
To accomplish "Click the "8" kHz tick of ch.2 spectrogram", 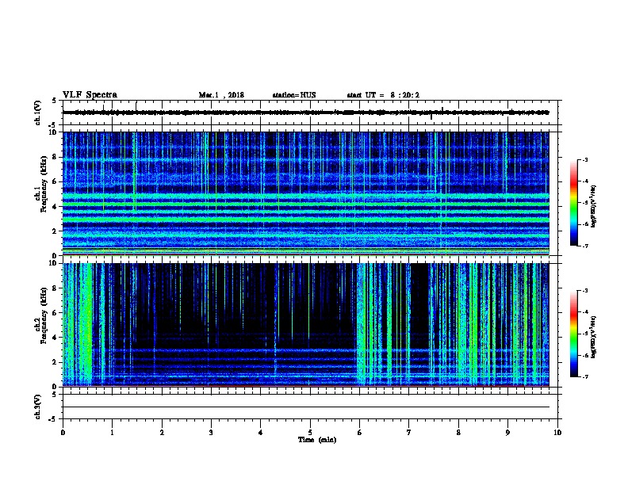I will click(x=56, y=288).
